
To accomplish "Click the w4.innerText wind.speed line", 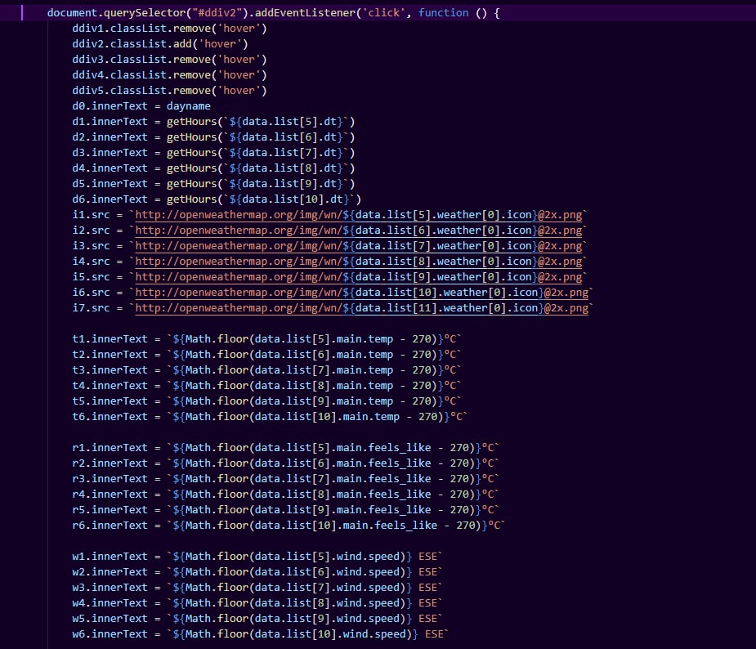I will [x=257, y=602].
